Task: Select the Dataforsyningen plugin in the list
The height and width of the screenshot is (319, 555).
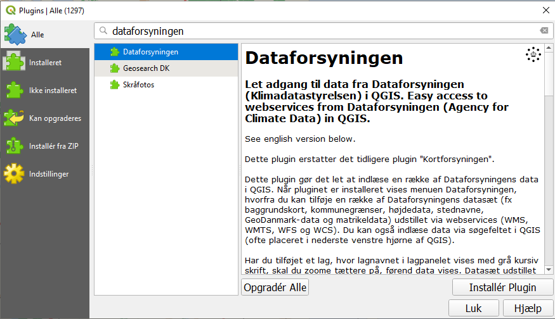Action: (x=166, y=52)
